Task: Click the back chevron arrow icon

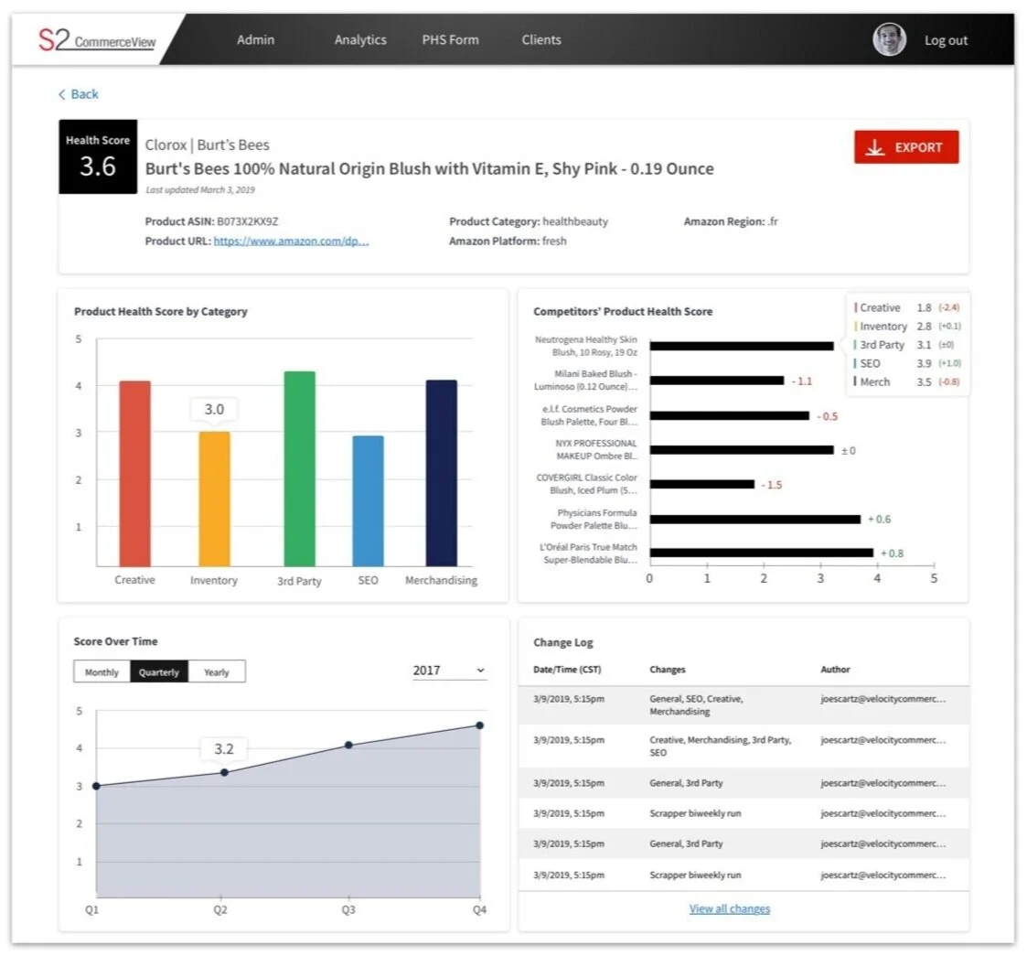Action: 61,93
